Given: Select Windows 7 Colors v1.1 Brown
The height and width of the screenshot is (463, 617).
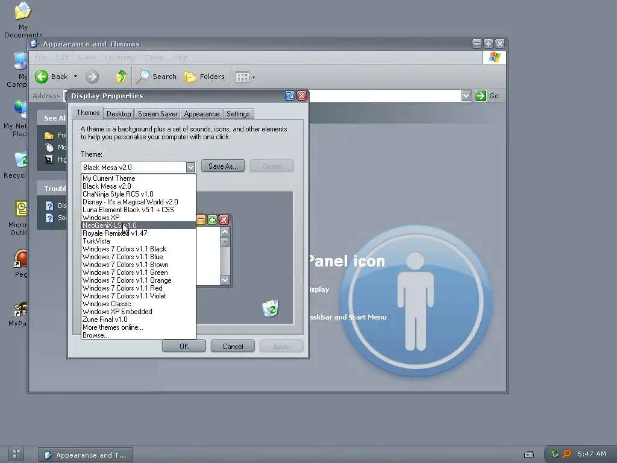Looking at the screenshot, I should pos(139,265).
